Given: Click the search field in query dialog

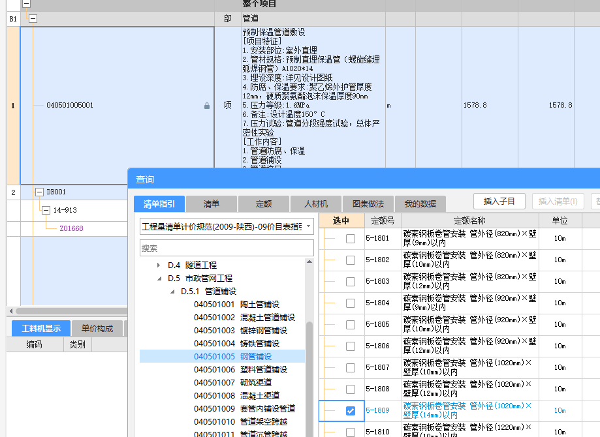Looking at the screenshot, I should click(x=227, y=248).
